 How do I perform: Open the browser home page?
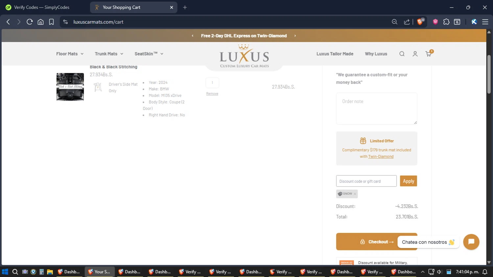pos(40,22)
